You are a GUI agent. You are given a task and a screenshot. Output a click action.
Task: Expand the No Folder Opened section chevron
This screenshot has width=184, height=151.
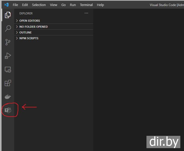click(x=17, y=27)
